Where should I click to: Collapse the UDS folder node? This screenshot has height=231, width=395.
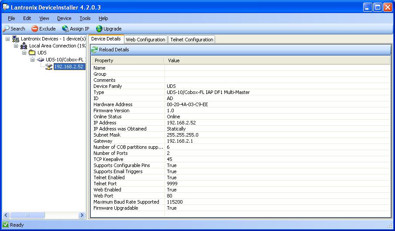point(24,53)
